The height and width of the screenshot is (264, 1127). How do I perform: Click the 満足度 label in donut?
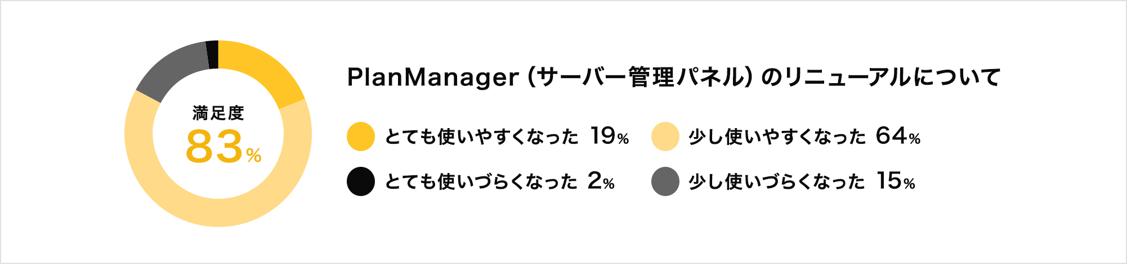click(218, 113)
